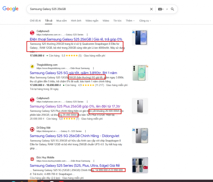Click CellphoneS favicon of S25 Plus result

click(32, 100)
